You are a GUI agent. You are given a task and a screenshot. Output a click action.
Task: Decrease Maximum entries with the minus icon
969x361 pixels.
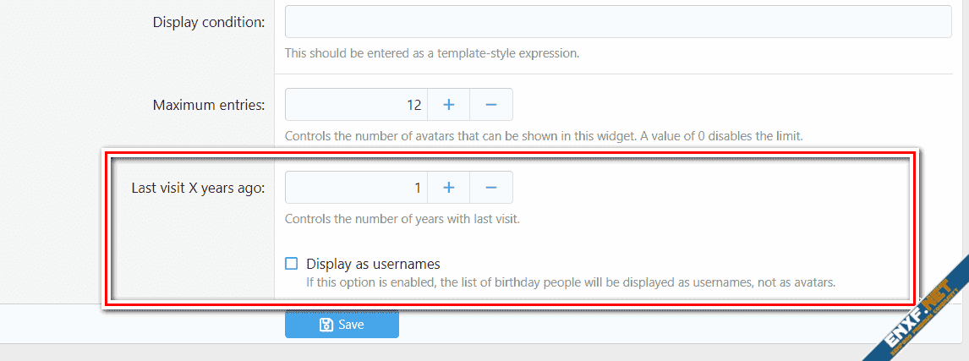[x=491, y=105]
